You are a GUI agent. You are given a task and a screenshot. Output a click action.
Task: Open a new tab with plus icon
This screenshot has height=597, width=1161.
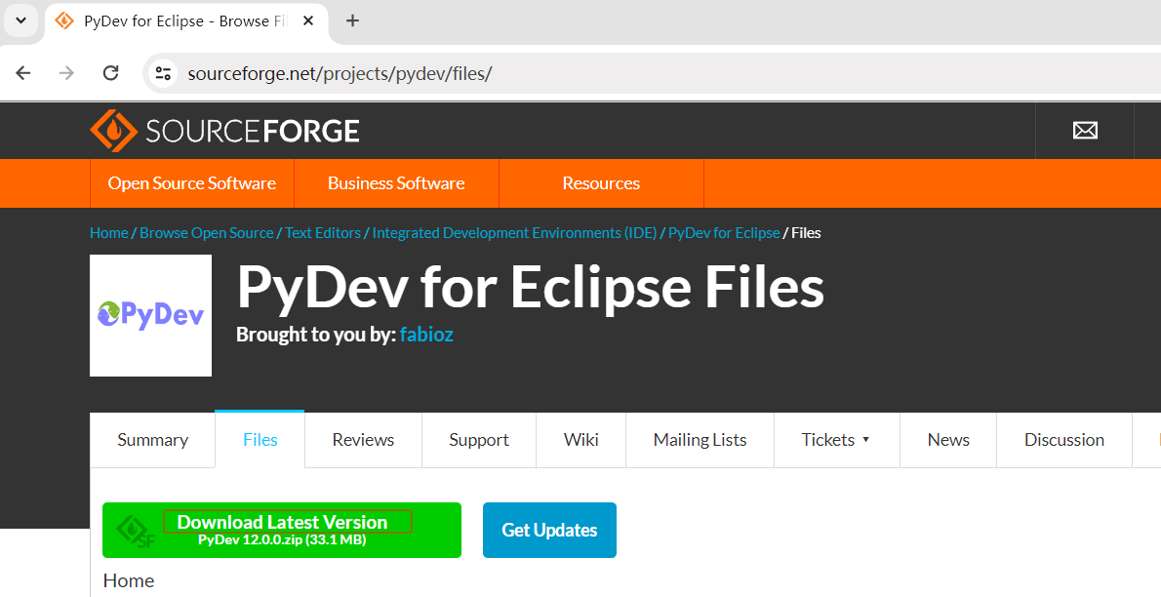353,20
